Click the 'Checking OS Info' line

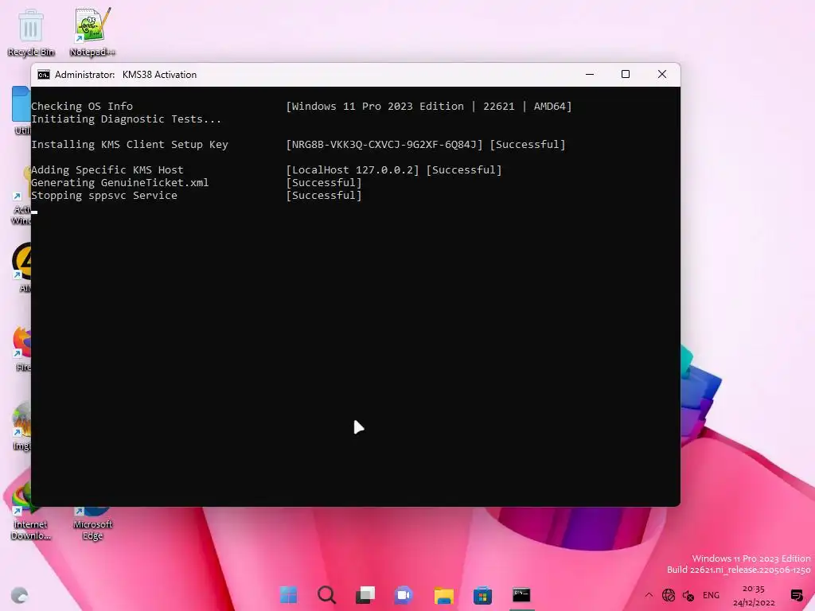[82, 107]
